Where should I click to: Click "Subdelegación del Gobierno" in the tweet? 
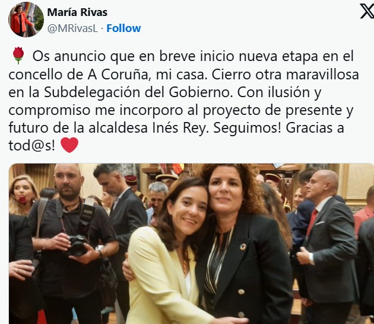coord(138,92)
